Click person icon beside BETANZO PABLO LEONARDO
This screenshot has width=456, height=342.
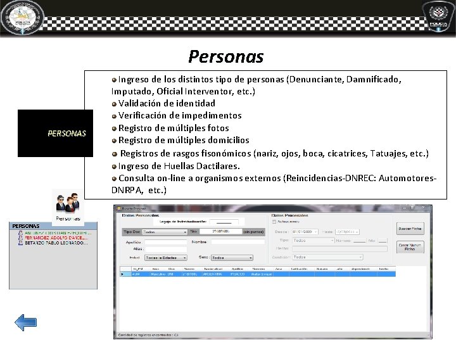[20, 243]
